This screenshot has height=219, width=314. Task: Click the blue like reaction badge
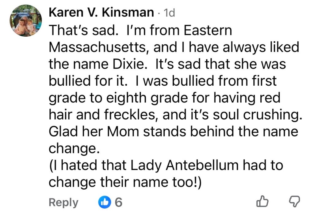[104, 202]
